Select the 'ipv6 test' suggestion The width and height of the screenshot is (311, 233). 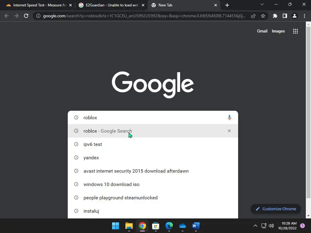pyautogui.click(x=153, y=144)
